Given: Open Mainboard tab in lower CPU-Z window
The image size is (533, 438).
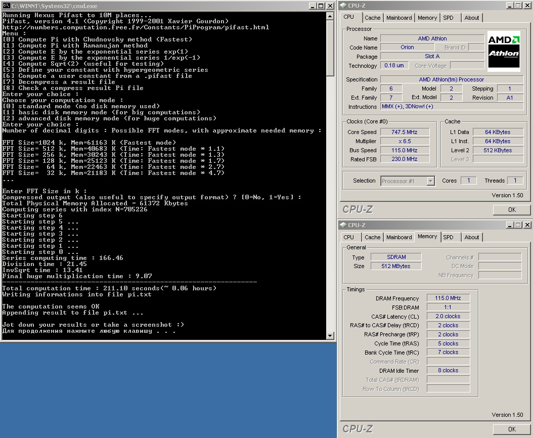Looking at the screenshot, I should [x=398, y=237].
